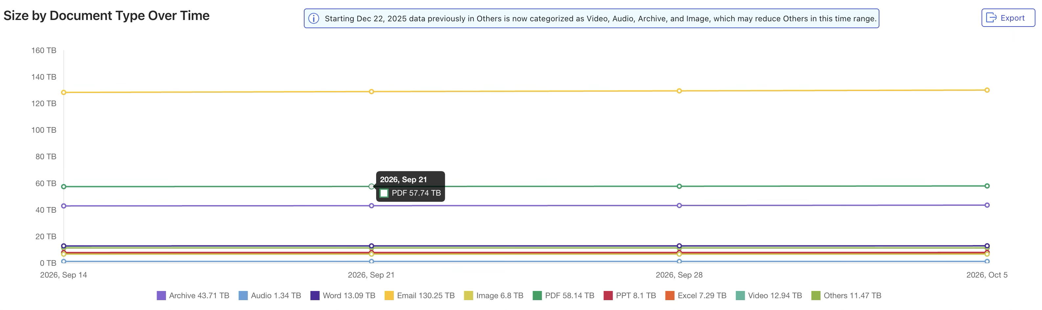The image size is (1042, 310).
Task: Click the highlighted PDF point at Sep 21
Action: click(x=371, y=186)
